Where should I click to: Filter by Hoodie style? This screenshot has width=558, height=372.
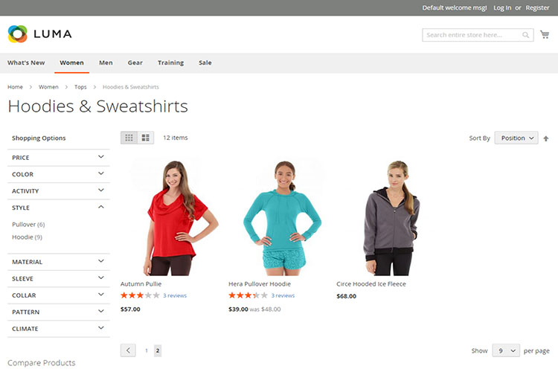(x=27, y=237)
